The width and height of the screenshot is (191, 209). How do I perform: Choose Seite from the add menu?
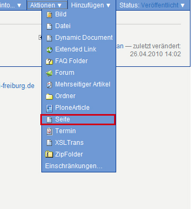[78, 119]
